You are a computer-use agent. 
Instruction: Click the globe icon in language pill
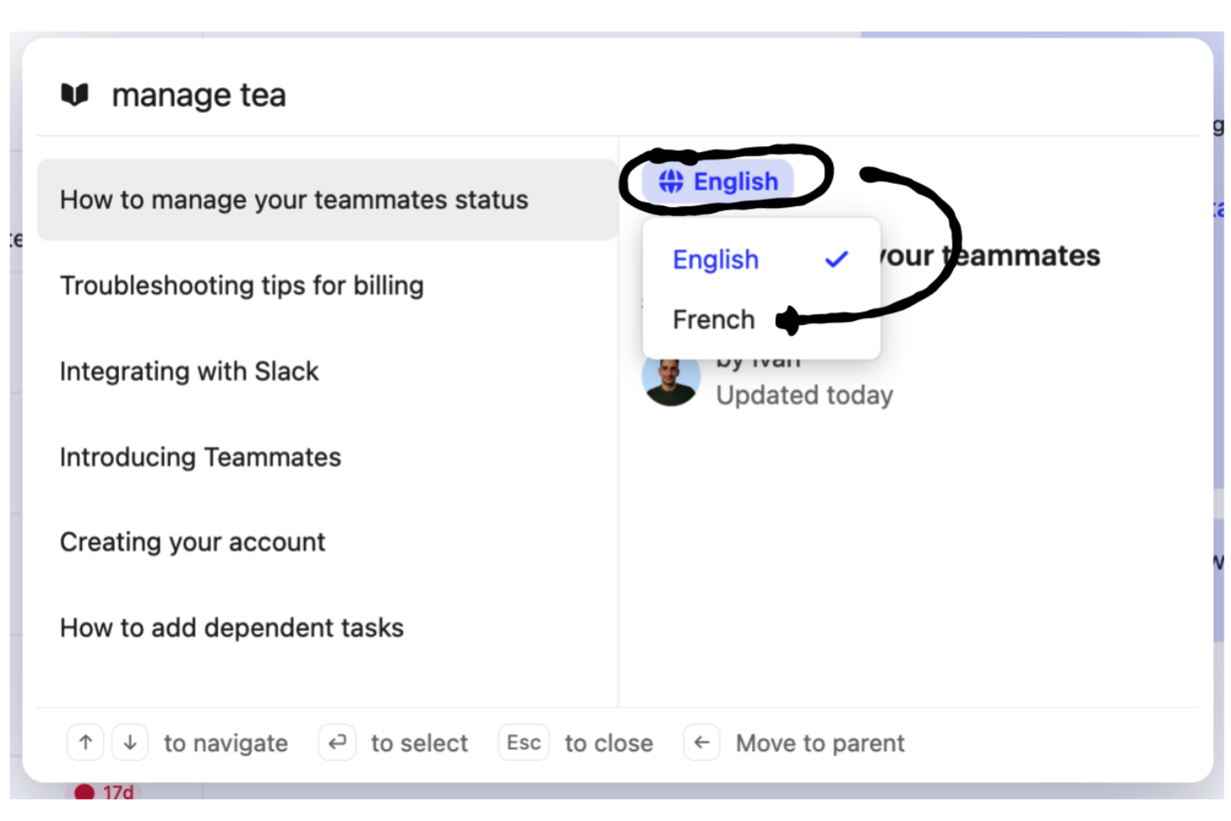click(671, 181)
